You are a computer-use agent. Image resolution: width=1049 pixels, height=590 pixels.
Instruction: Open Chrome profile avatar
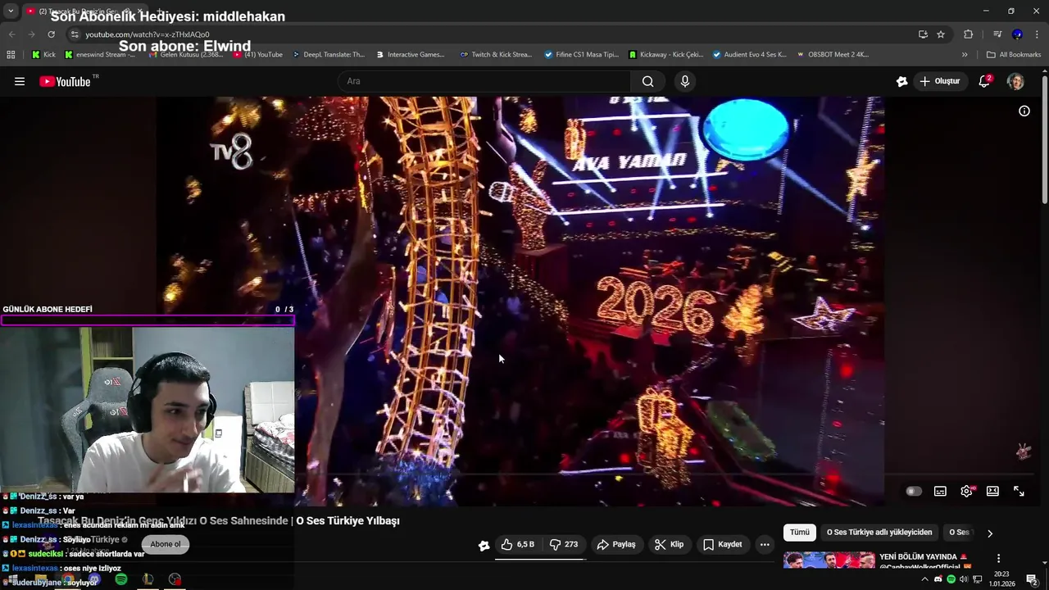[1017, 34]
